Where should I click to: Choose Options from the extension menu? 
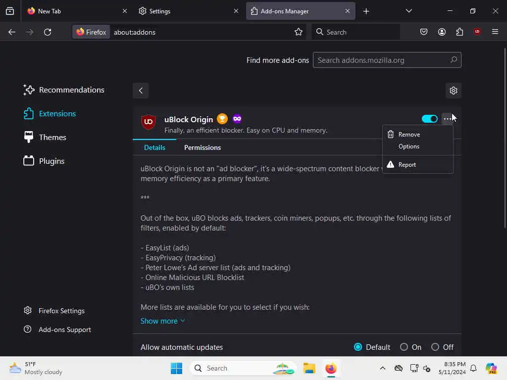pos(417,146)
